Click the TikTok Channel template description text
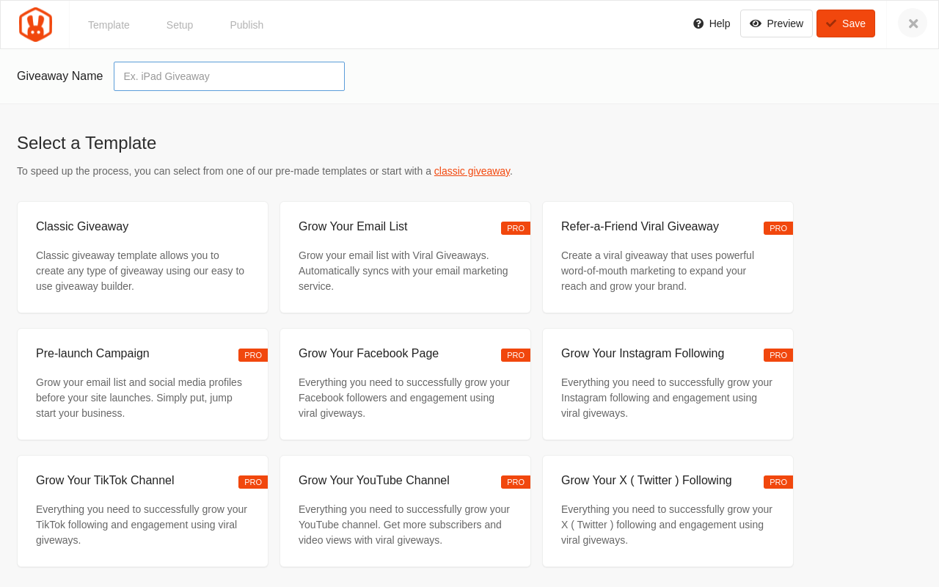The image size is (939, 587). click(142, 525)
